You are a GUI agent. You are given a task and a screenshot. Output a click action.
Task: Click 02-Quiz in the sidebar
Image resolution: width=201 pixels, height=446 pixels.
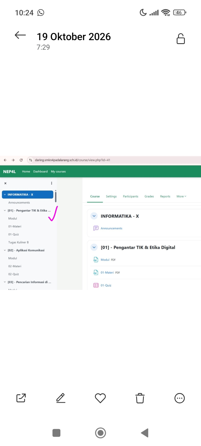tap(14, 274)
